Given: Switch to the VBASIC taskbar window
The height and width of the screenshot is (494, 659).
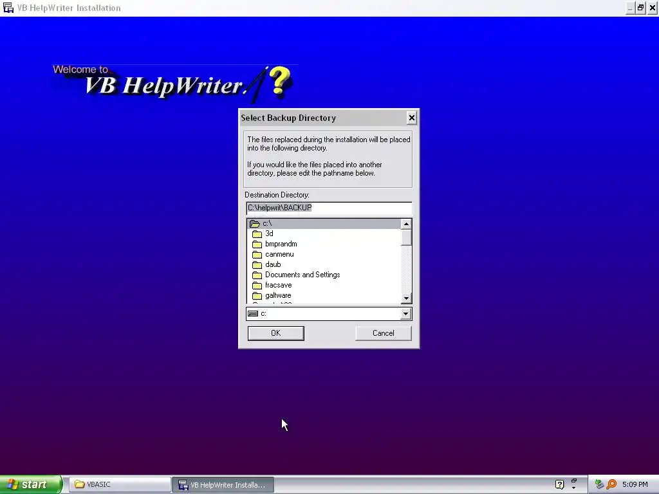Looking at the screenshot, I should 119,484.
